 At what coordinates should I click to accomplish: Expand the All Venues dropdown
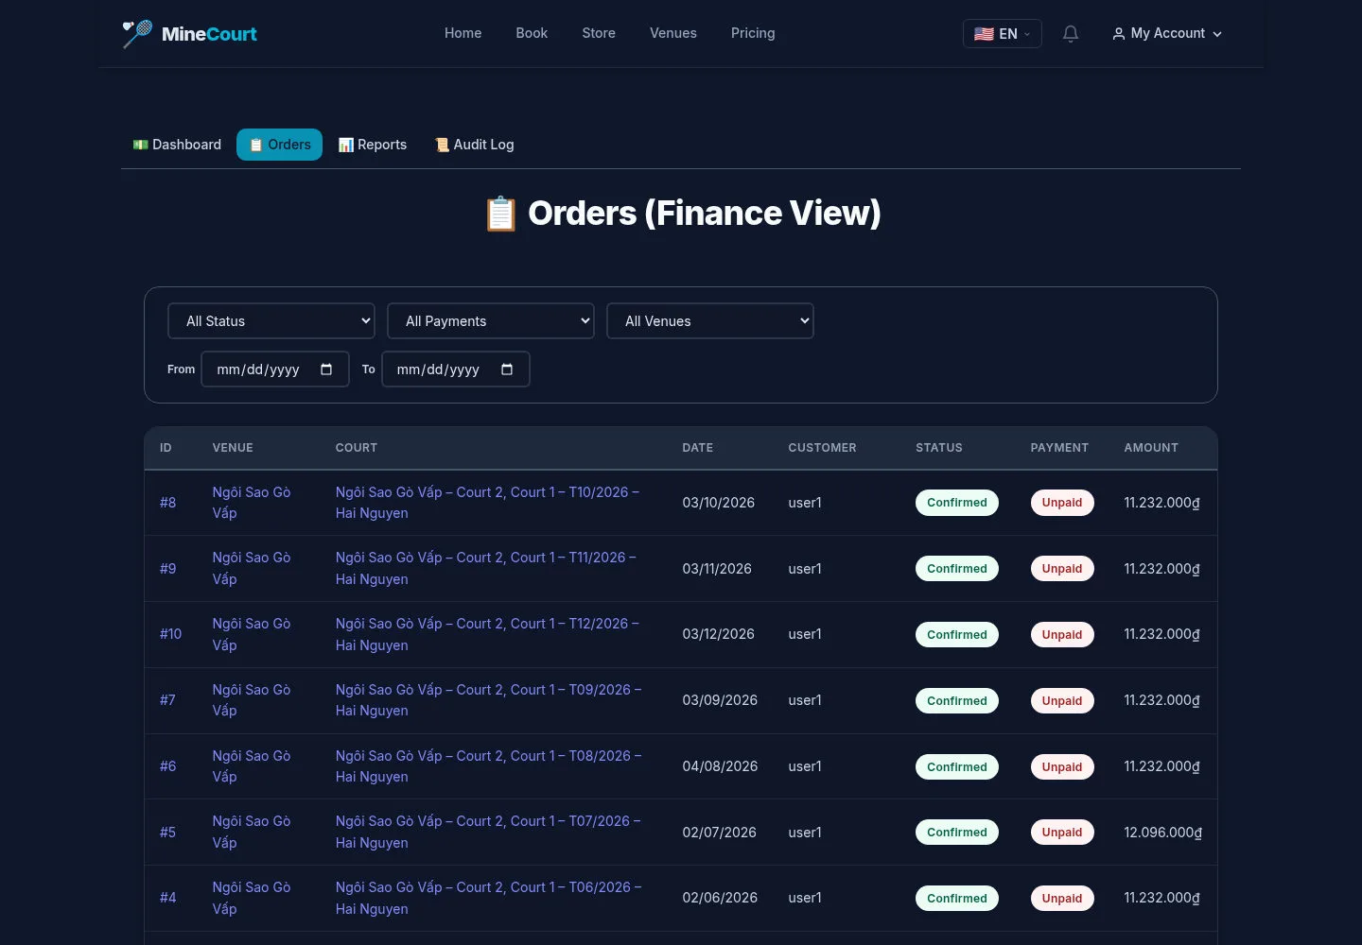click(x=710, y=321)
